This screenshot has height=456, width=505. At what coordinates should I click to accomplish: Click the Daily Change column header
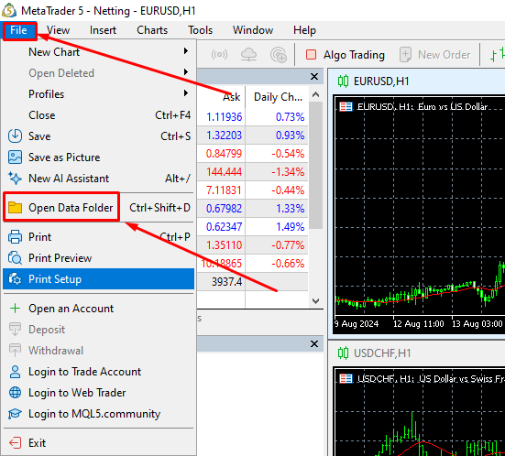tap(278, 97)
